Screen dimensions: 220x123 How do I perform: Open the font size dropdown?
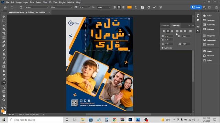click(89, 7)
